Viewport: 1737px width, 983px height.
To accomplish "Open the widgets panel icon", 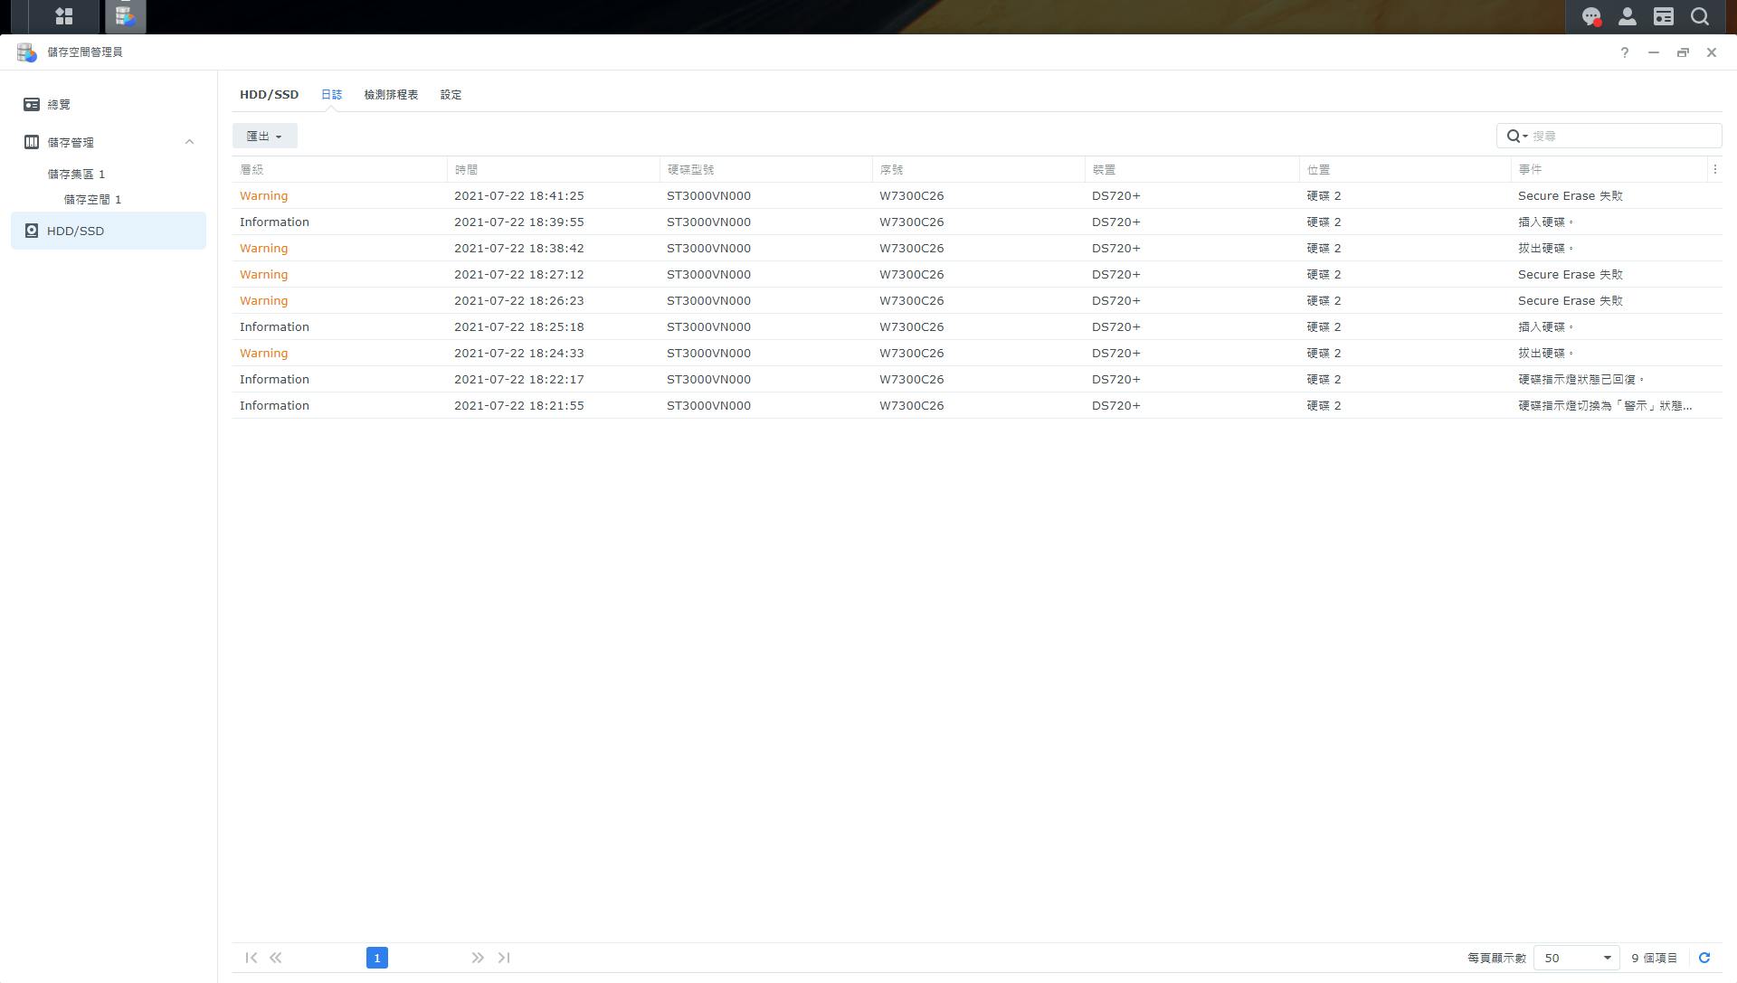I will coord(1663,16).
